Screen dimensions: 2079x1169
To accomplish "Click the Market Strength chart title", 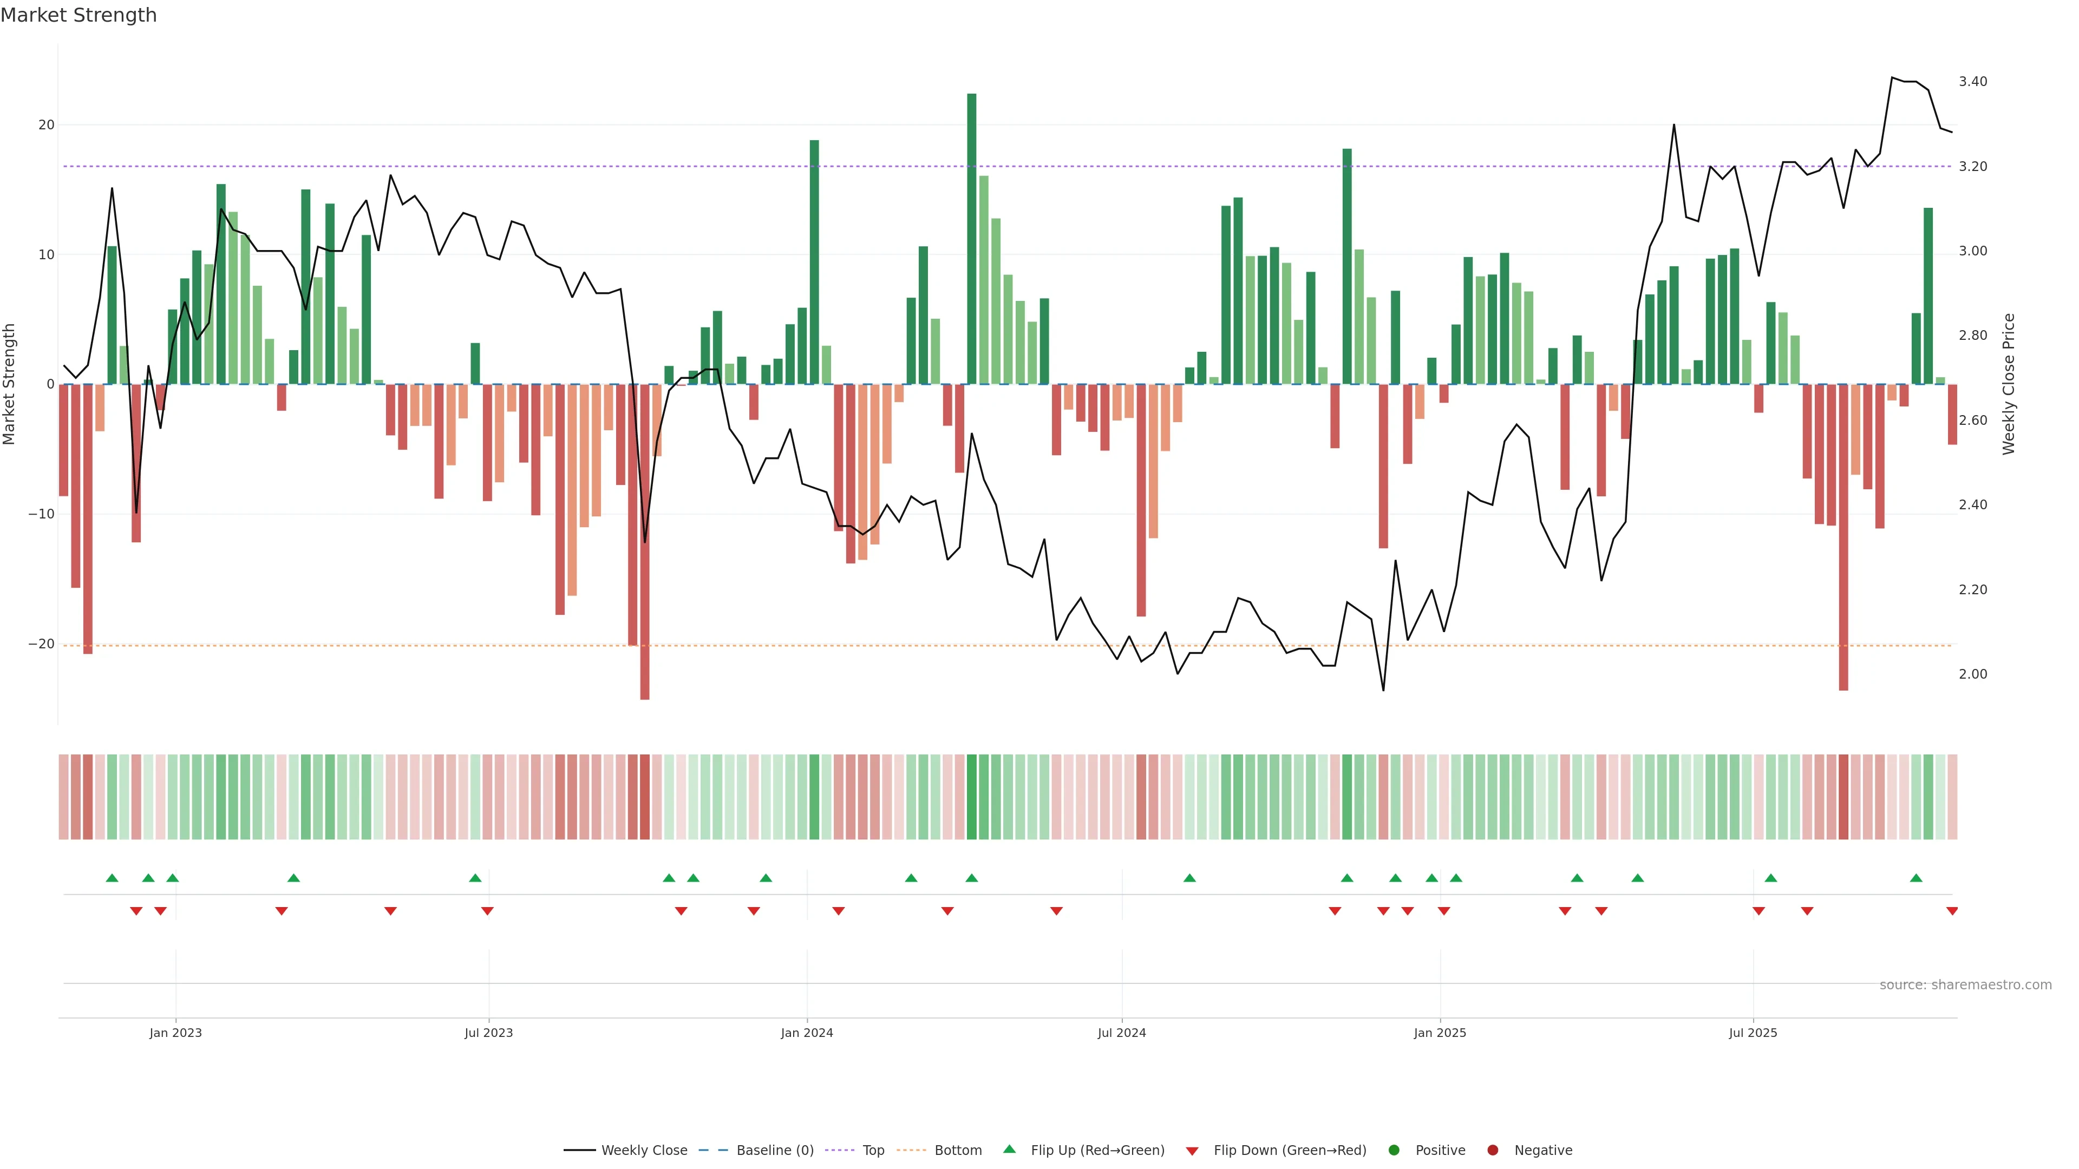I will (79, 15).
